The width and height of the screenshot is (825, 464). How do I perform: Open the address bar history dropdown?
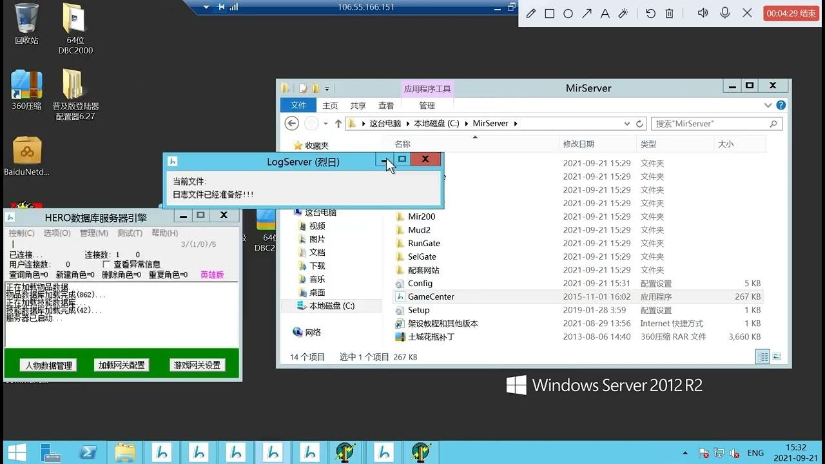(x=627, y=124)
